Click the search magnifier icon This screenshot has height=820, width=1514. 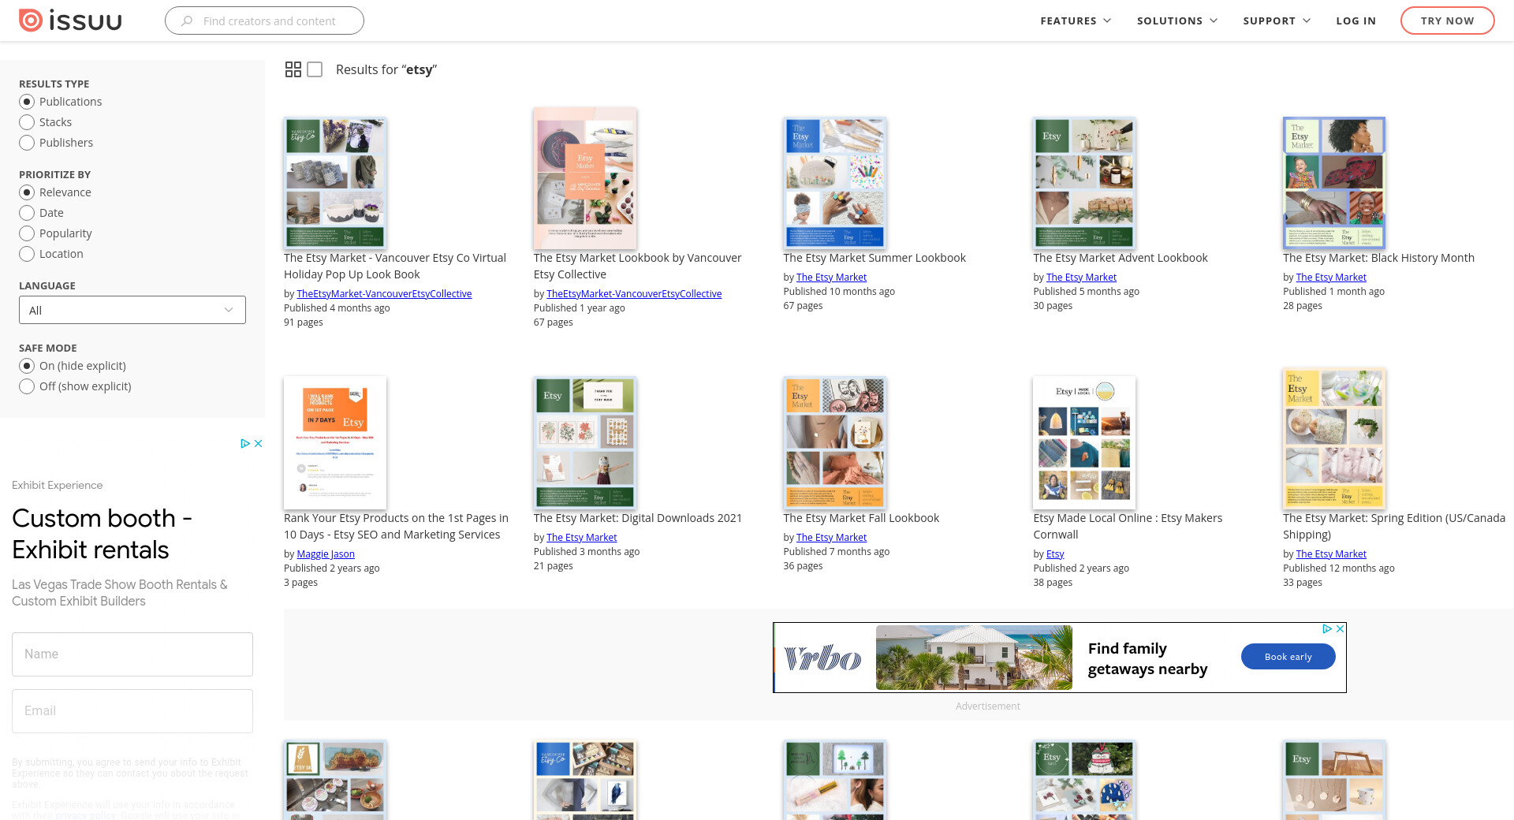(x=187, y=21)
